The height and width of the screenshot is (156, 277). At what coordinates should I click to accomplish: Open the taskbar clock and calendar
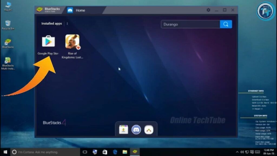click(x=269, y=152)
